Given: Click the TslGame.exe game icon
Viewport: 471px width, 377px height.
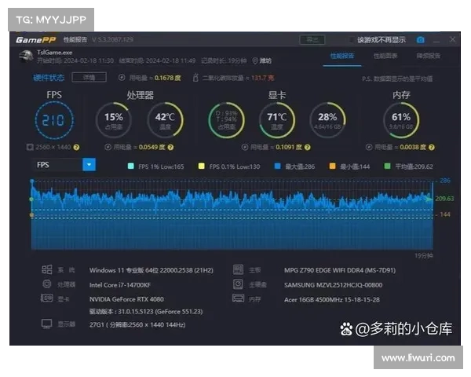Looking at the screenshot, I should (x=26, y=57).
